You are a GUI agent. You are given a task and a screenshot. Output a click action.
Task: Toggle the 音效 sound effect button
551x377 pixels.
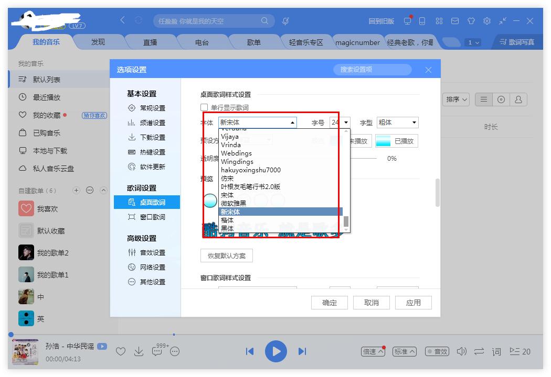point(437,351)
